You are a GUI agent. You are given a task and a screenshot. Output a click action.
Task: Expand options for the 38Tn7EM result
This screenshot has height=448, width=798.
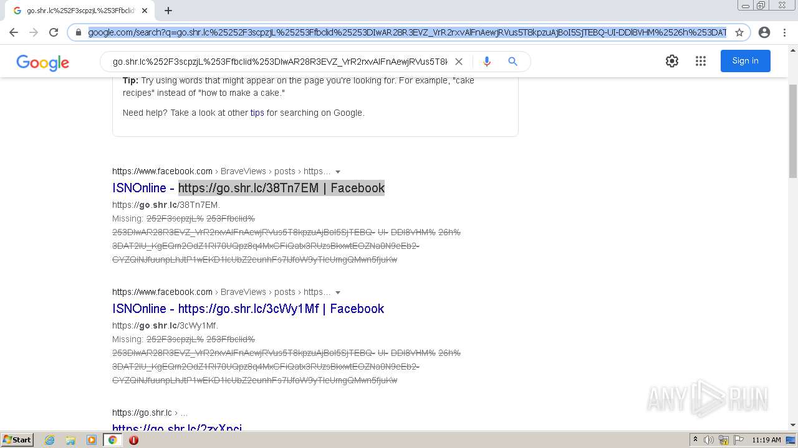tap(338, 172)
